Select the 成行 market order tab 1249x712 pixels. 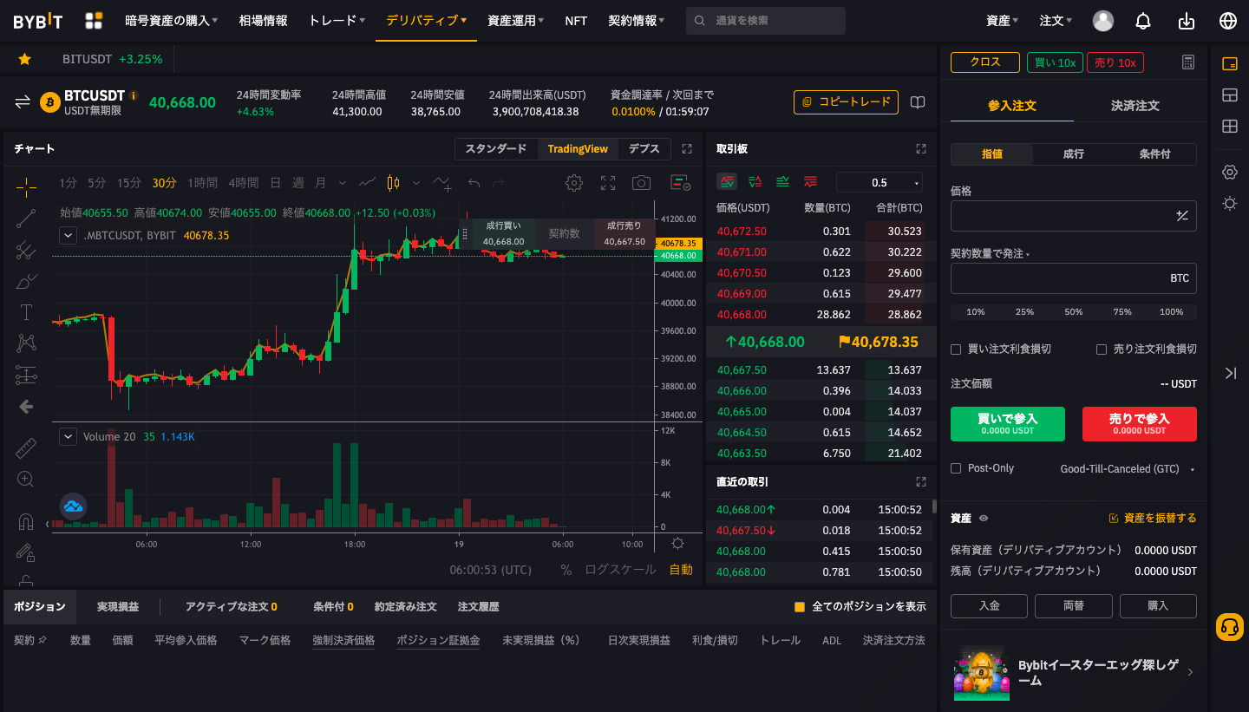pos(1074,154)
